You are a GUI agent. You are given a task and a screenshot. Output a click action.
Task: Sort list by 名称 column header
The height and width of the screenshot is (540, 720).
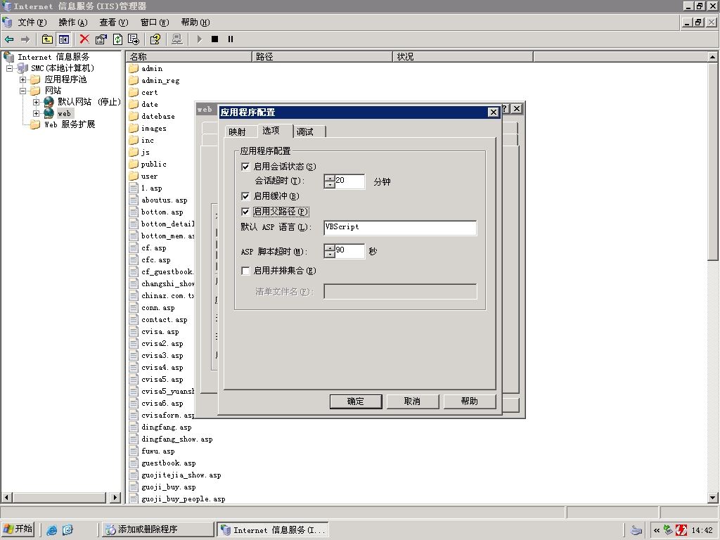point(188,56)
